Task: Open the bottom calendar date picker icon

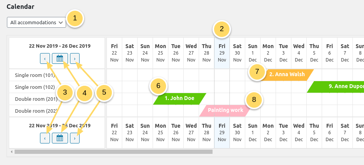Action: [60, 138]
